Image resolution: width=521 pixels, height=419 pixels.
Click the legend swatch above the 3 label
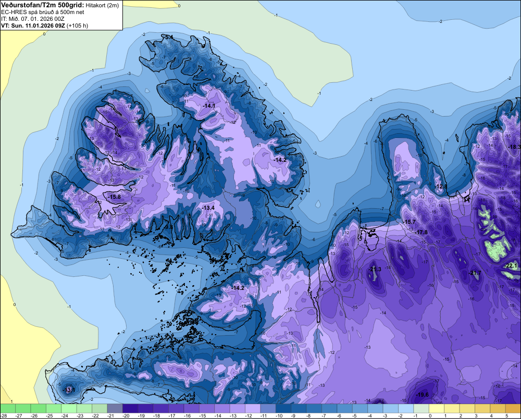[482, 409]
